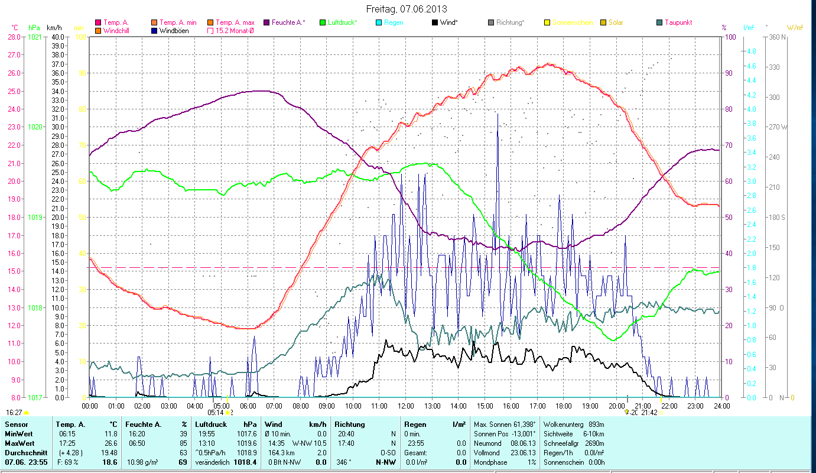Click the chart title Freitag, 07.06.2013

pyautogui.click(x=407, y=9)
